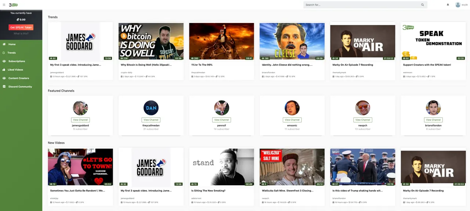Open SPEAK Token Demonstration thumbnail
Screen dimensions: 470x211
coord(433,41)
